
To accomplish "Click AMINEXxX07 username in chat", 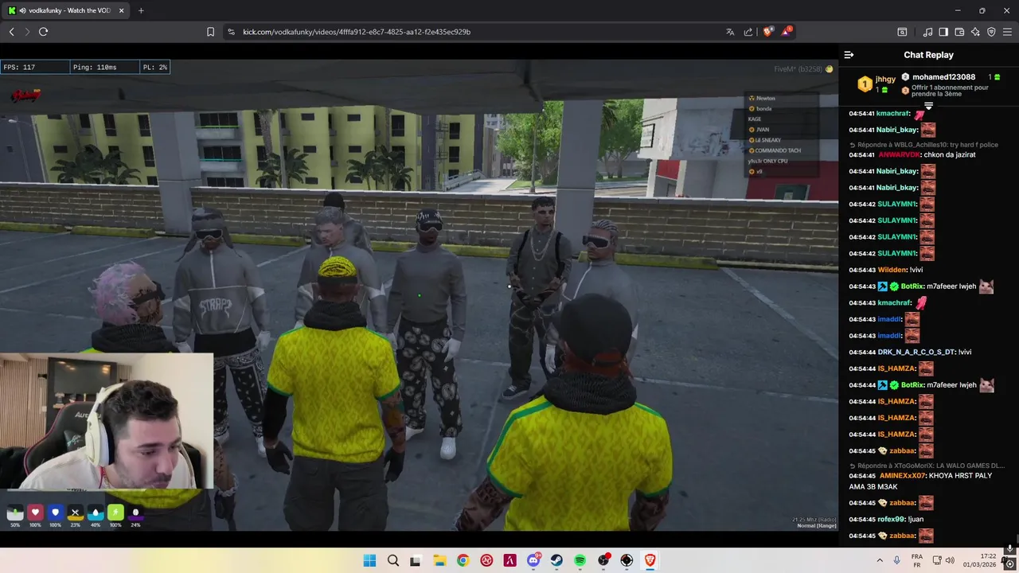I will [903, 475].
